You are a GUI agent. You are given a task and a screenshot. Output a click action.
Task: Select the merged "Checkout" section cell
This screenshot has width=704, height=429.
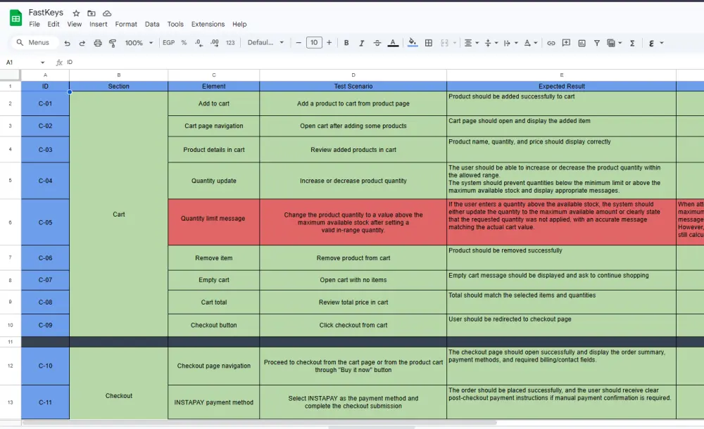pos(118,383)
